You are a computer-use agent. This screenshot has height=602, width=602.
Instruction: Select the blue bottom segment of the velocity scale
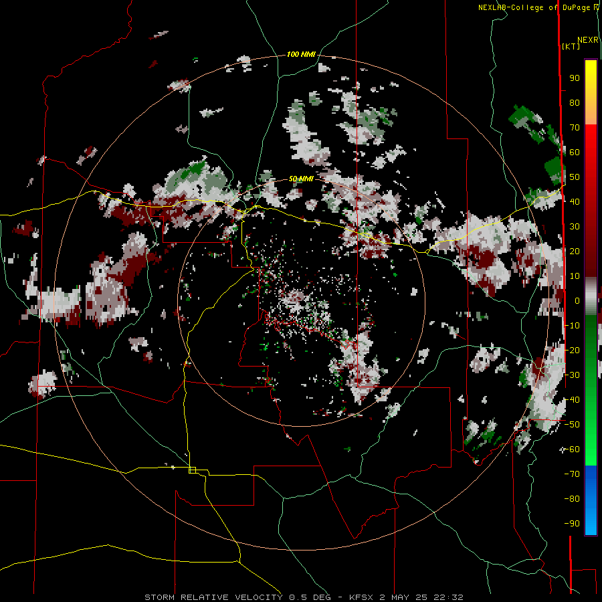coord(591,500)
